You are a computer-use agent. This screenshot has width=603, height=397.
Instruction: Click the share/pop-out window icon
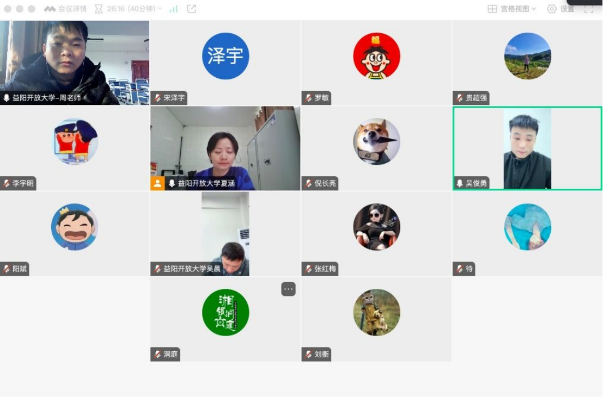pos(192,9)
